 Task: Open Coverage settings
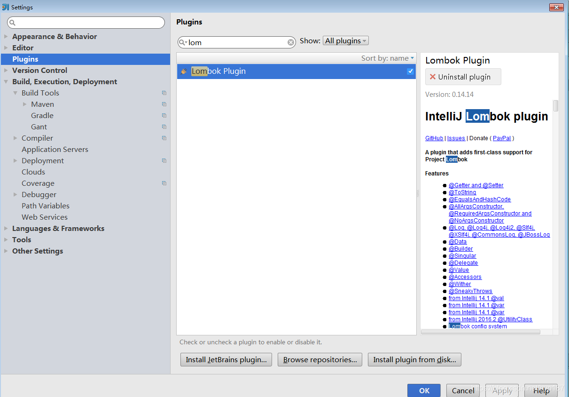38,183
